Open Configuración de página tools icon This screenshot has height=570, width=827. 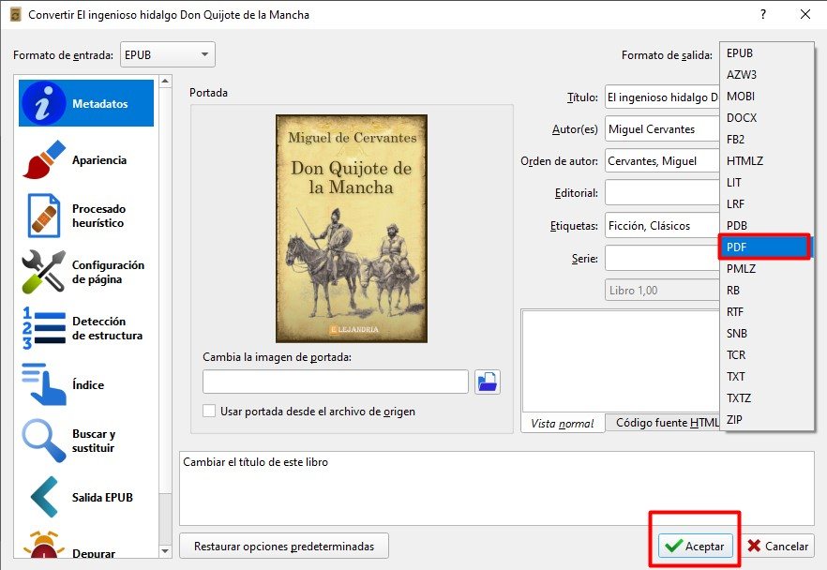(x=43, y=272)
